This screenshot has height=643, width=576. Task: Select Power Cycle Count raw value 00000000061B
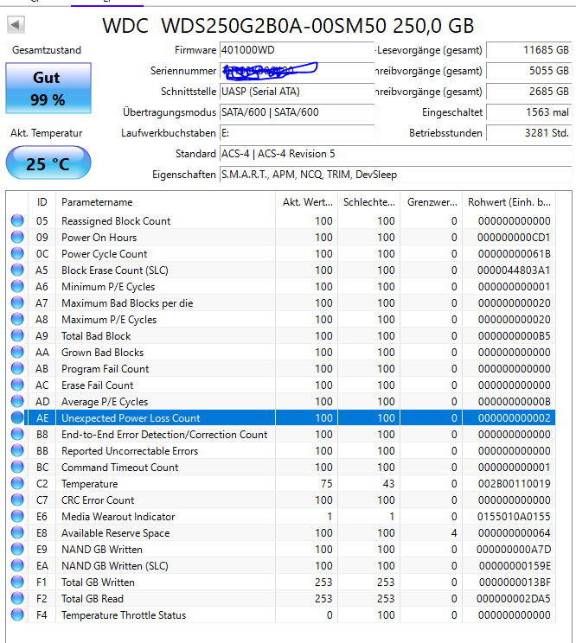(x=514, y=254)
